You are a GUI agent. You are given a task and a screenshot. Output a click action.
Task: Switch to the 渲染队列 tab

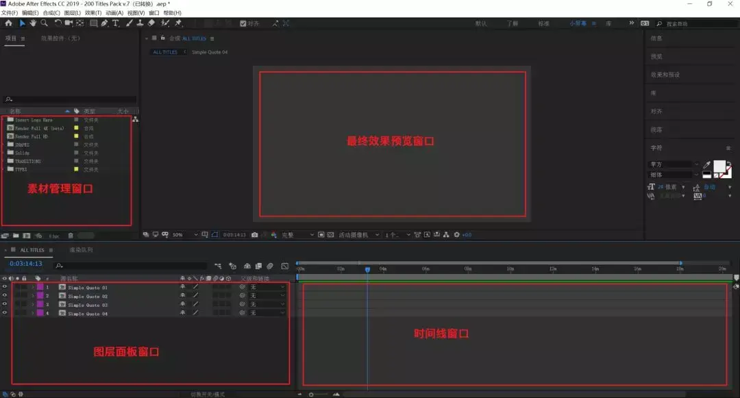pyautogui.click(x=81, y=250)
